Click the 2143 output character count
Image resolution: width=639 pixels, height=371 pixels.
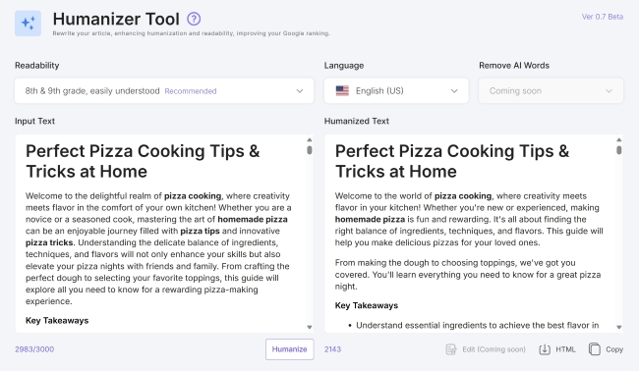click(332, 349)
